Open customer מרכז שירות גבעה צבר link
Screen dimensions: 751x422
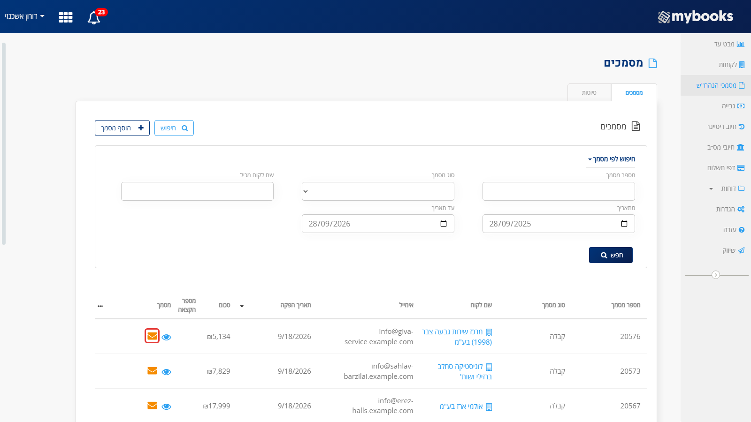coord(457,337)
